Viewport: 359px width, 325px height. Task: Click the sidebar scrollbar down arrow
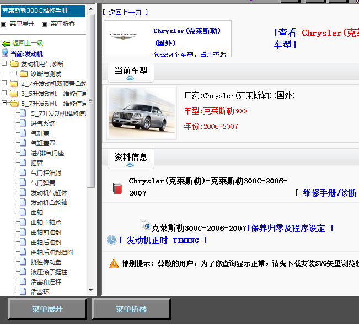pyautogui.click(x=91, y=290)
